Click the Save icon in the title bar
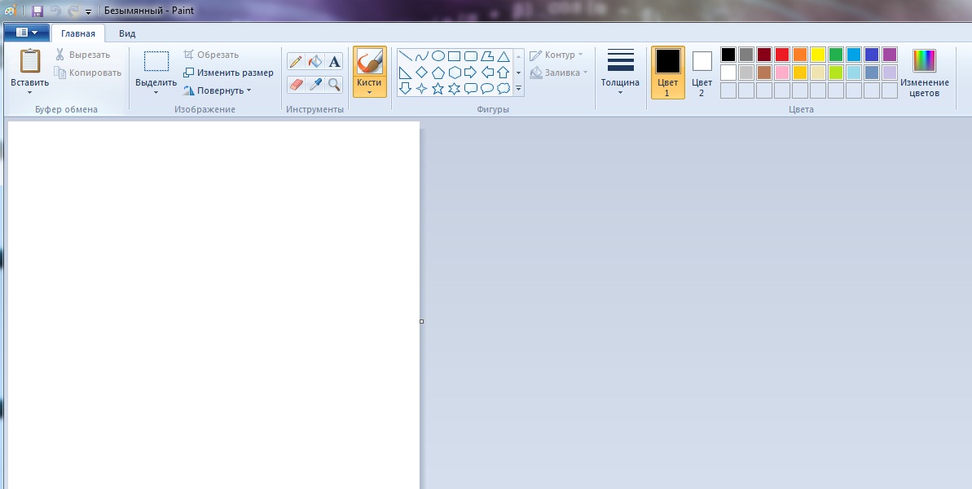 37,11
